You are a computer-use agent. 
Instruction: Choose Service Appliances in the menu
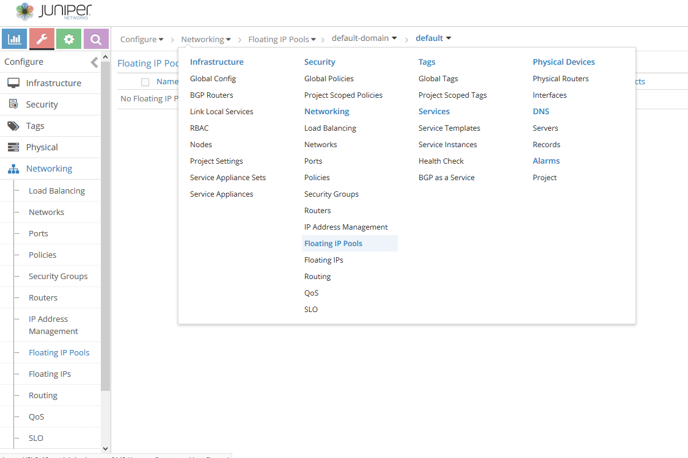point(222,194)
